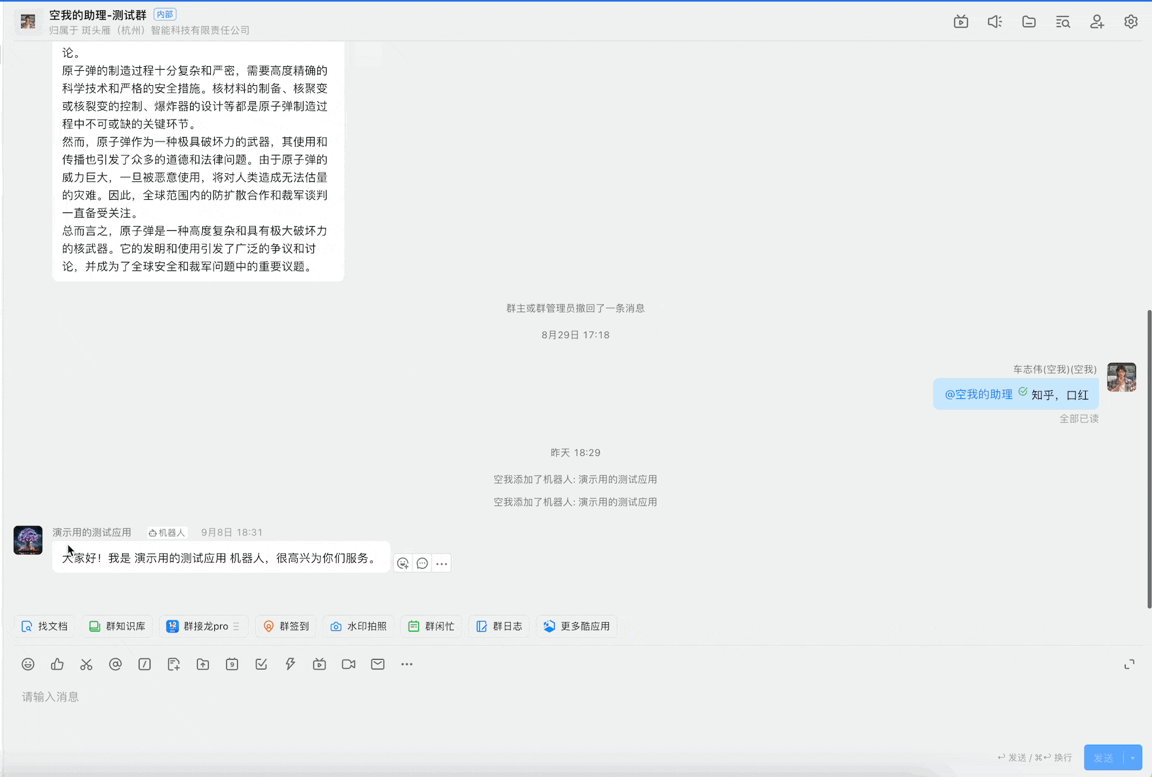Expand the message input to fullscreen

pos(1129,664)
